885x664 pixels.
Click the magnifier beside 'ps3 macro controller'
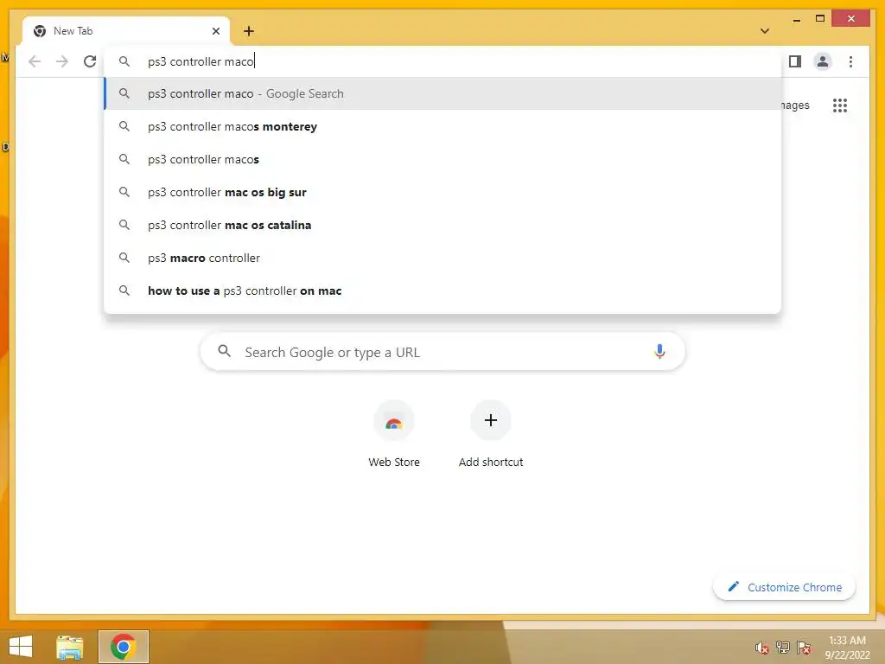point(124,258)
